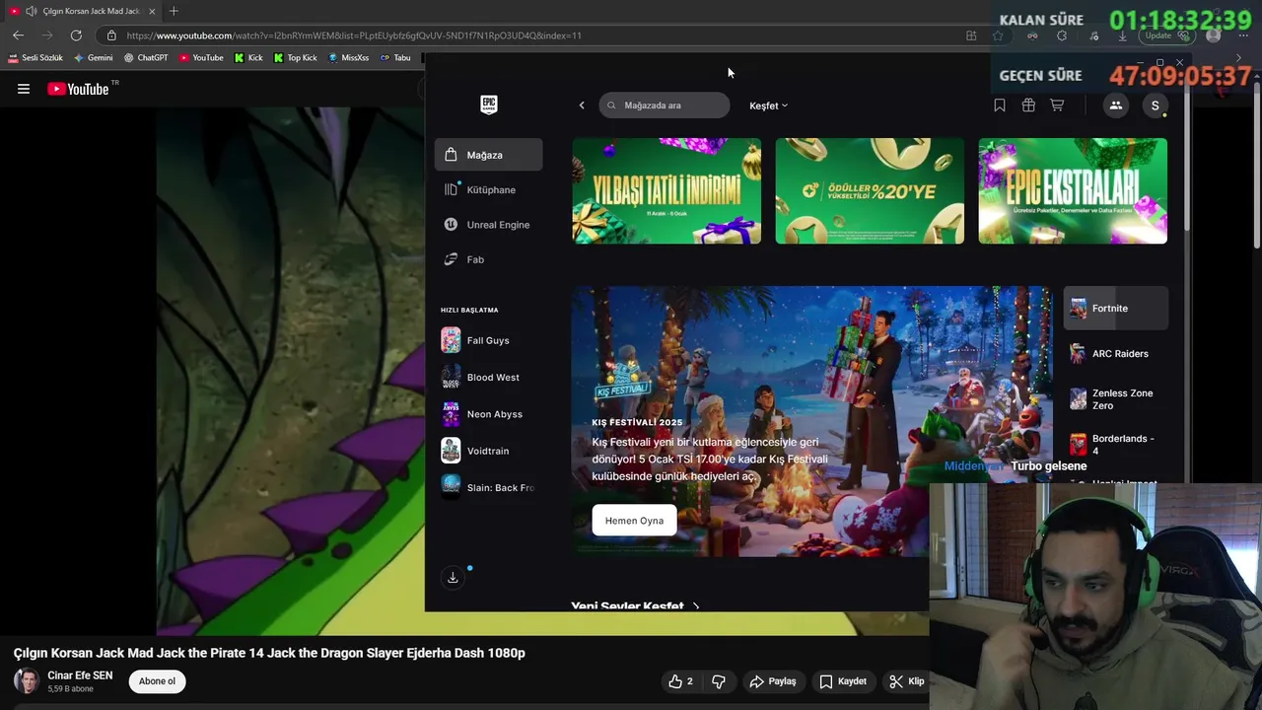
Task: Open the Tabu bookmark
Action: 395,58
